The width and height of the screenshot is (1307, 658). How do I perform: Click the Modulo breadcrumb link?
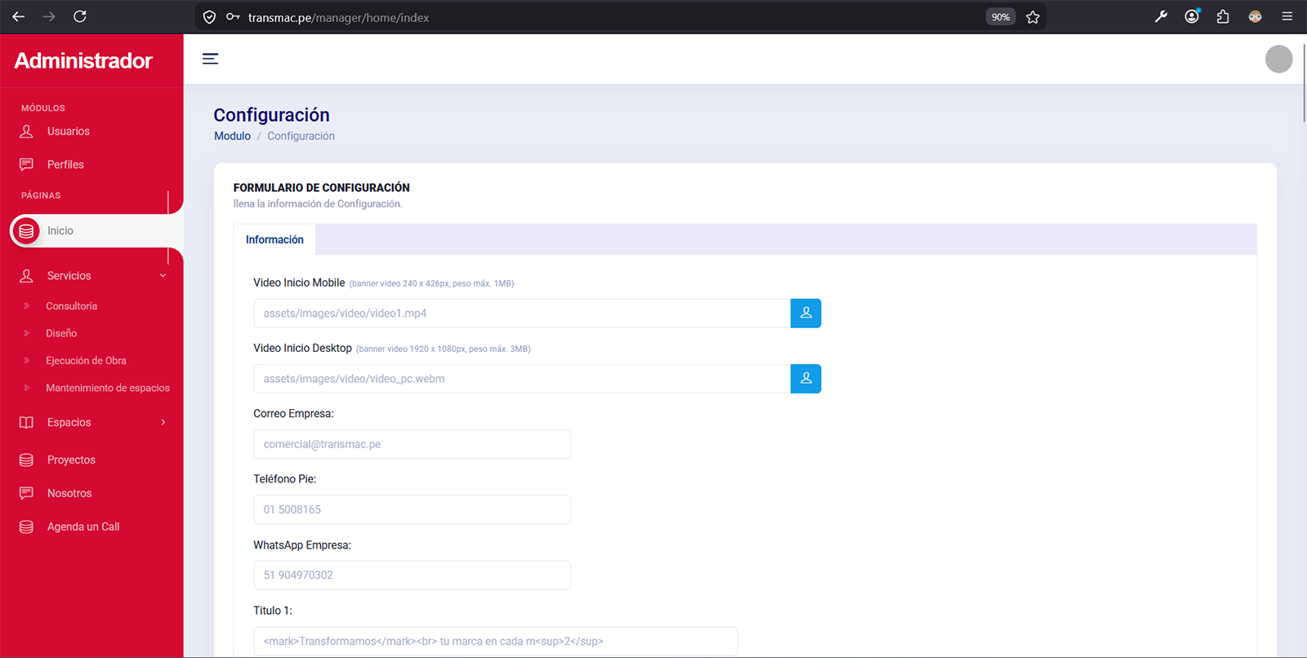(232, 136)
